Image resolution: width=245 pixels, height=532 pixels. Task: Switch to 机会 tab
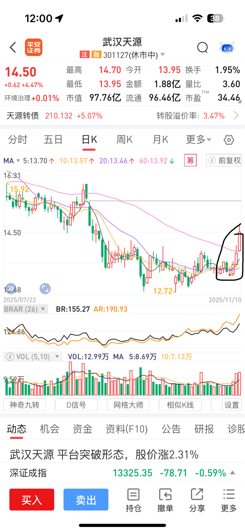tap(49, 429)
